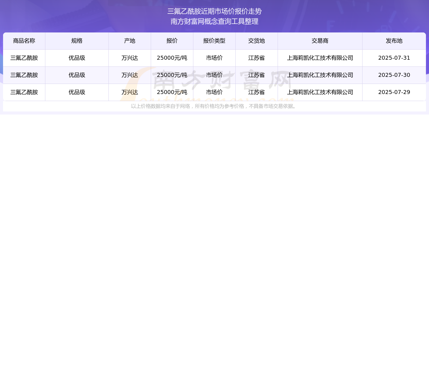Click 三氟乙酰胺 in the 2025-07-31 row
Image resolution: width=429 pixels, height=369 pixels.
(24, 58)
